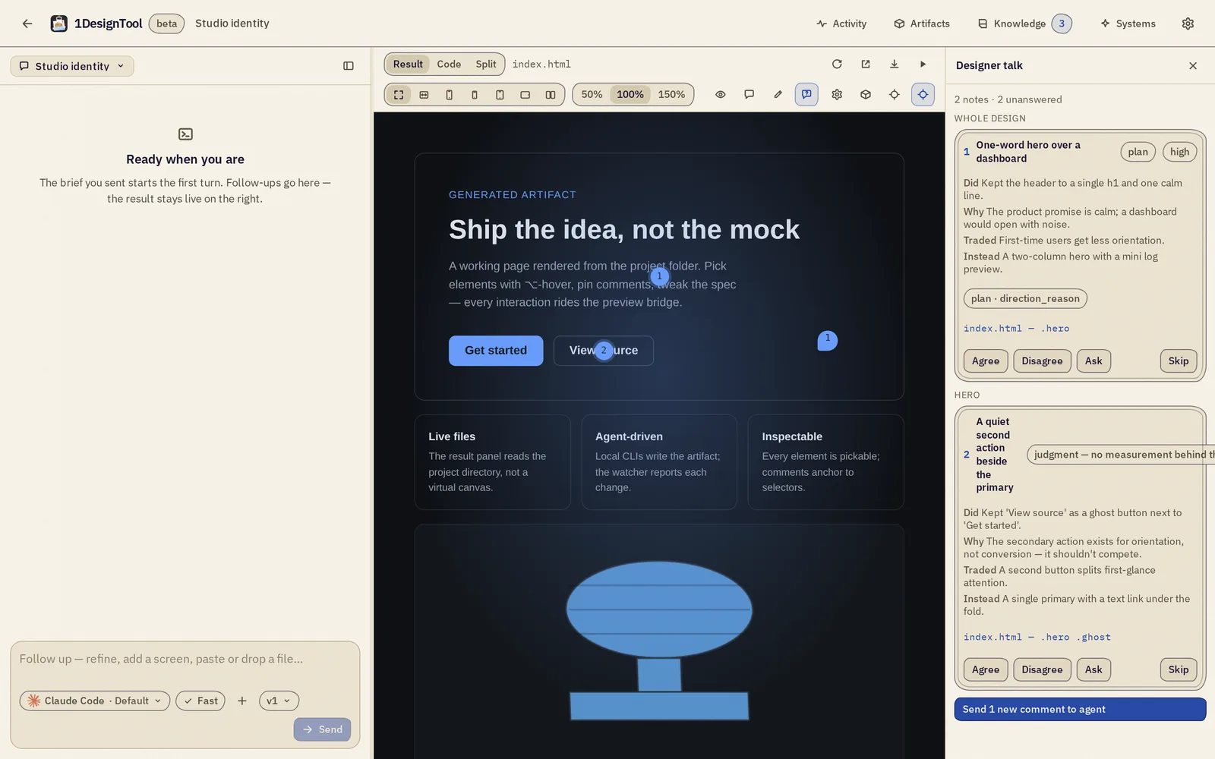Open index.html — .hero .ghost link
Viewport: 1215px width, 759px height.
click(x=1037, y=638)
